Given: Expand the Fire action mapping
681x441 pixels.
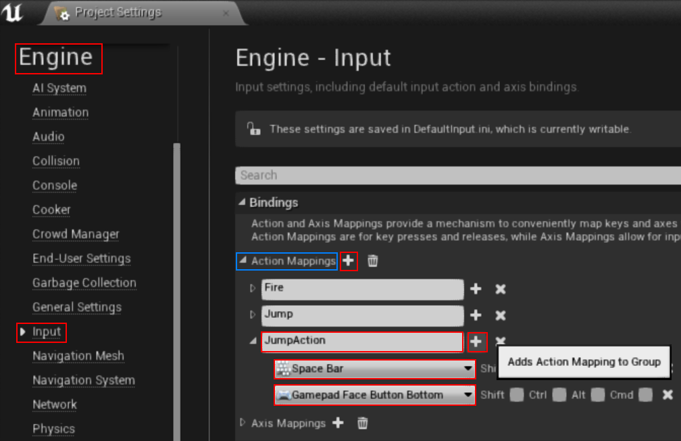Looking at the screenshot, I should (x=252, y=289).
